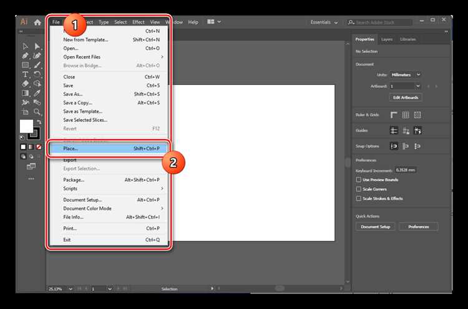
Task: Expand the Essentials workspace dropdown
Action: tap(324, 22)
